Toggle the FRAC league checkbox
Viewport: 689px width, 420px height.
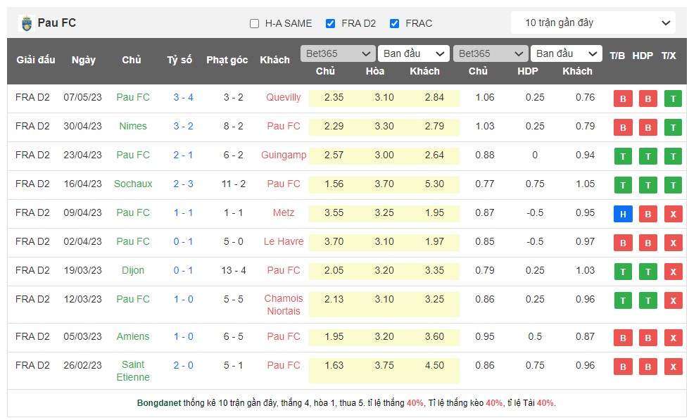(x=395, y=23)
